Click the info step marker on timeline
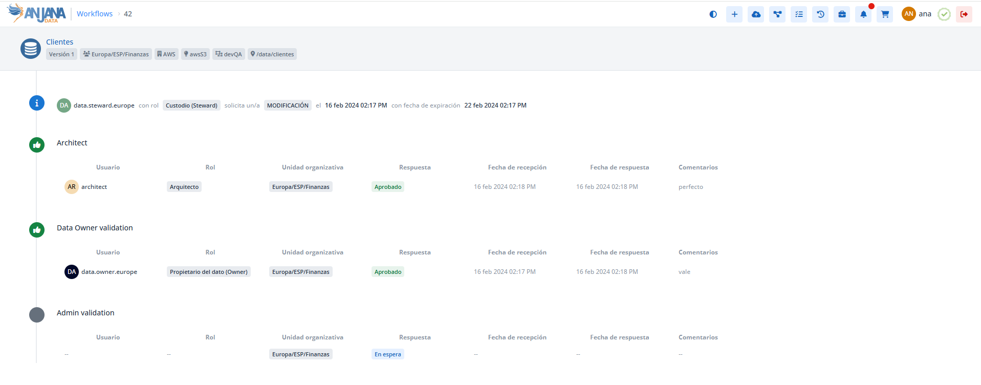Viewport: 981px width, 385px height. tap(37, 103)
